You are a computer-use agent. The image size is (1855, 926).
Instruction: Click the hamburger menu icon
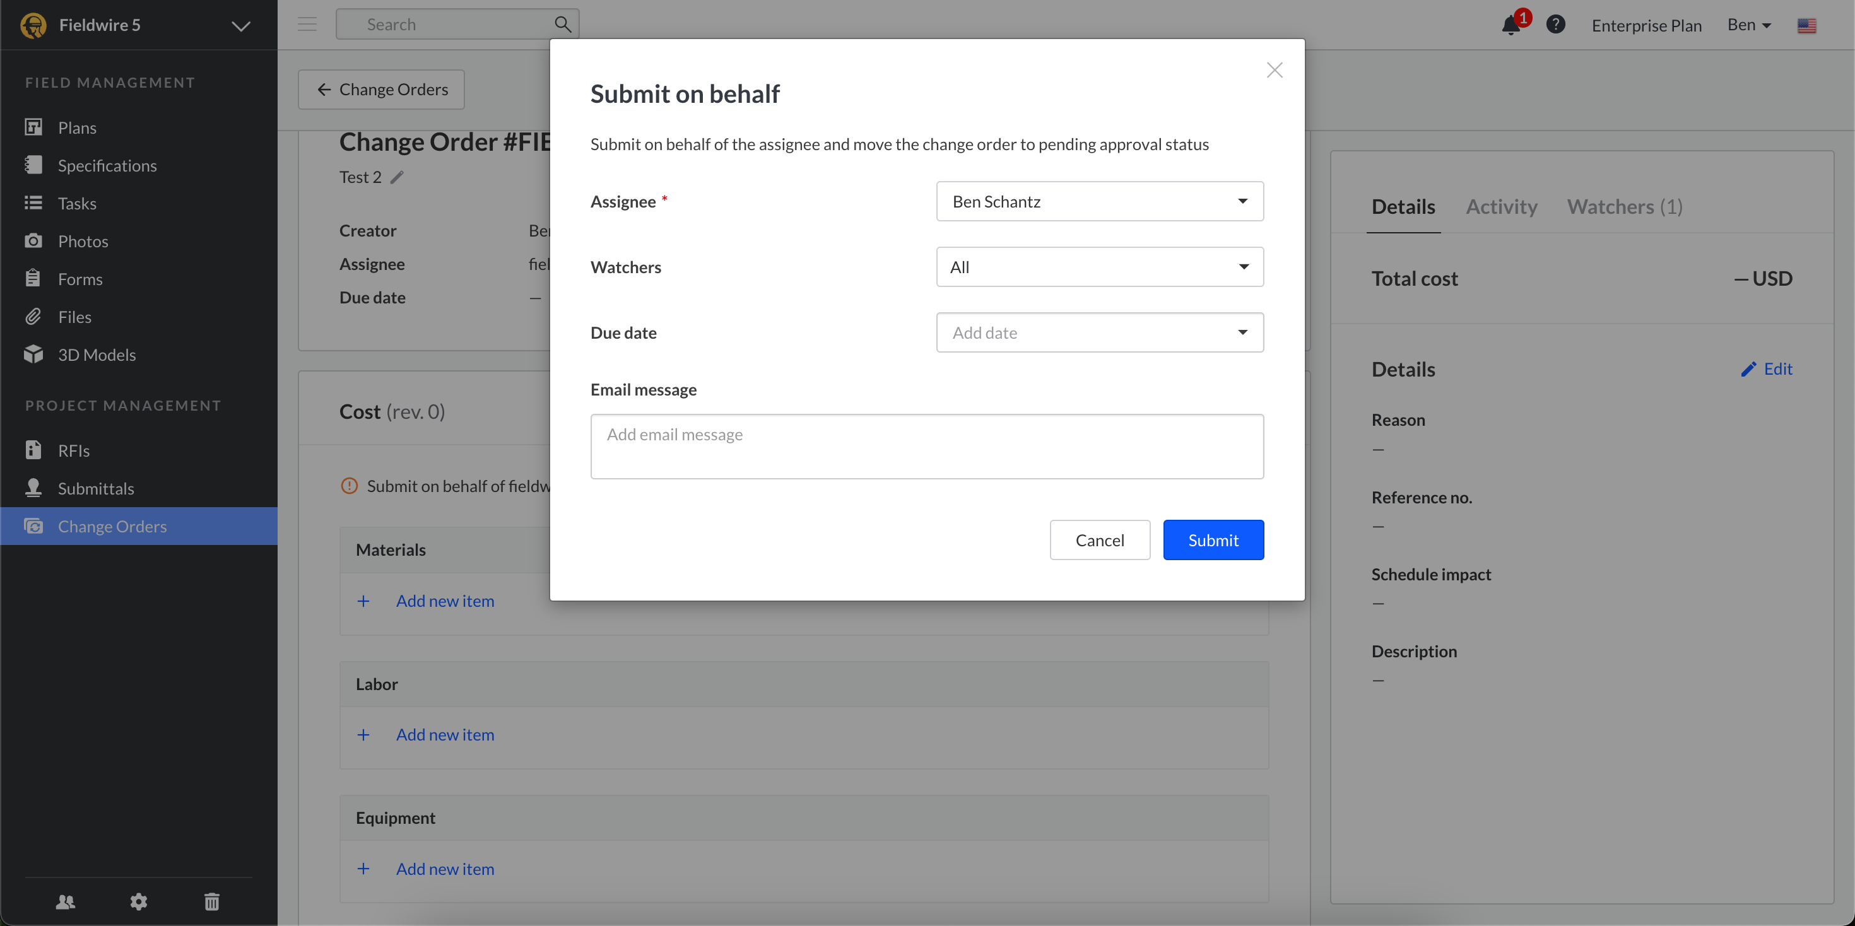pyautogui.click(x=307, y=25)
